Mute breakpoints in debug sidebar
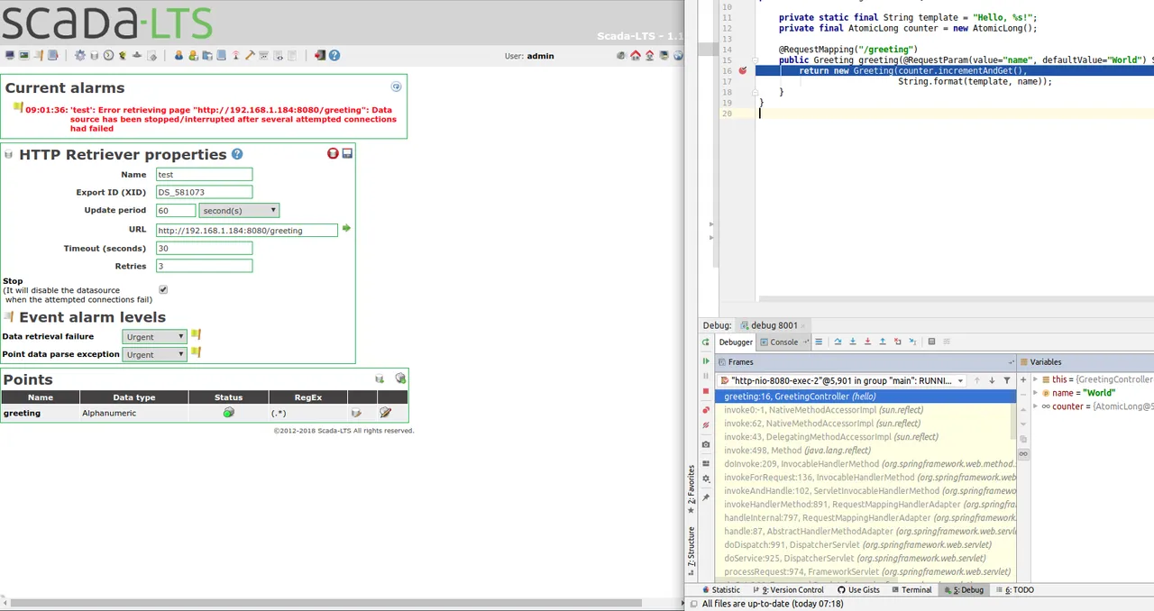This screenshot has height=611, width=1154. click(x=706, y=425)
